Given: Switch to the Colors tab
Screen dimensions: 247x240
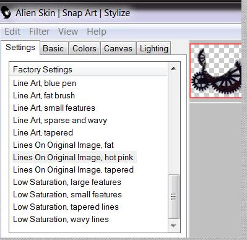Looking at the screenshot, I should point(84,48).
